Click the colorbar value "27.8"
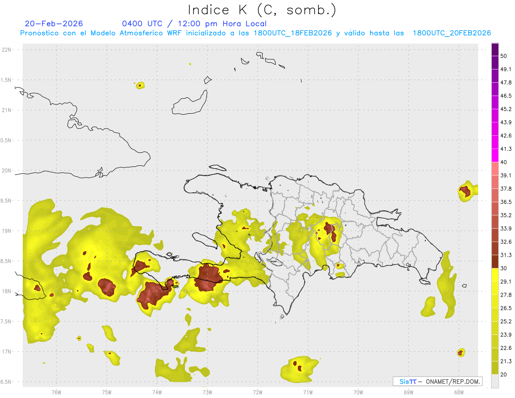This screenshot has width=515, height=398. (x=506, y=295)
